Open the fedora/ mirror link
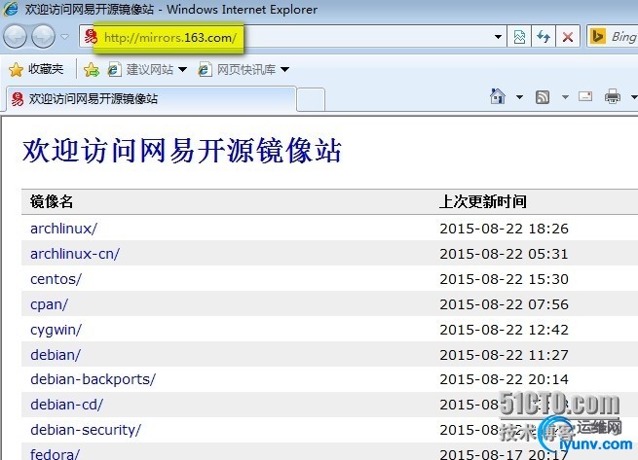 [x=55, y=453]
